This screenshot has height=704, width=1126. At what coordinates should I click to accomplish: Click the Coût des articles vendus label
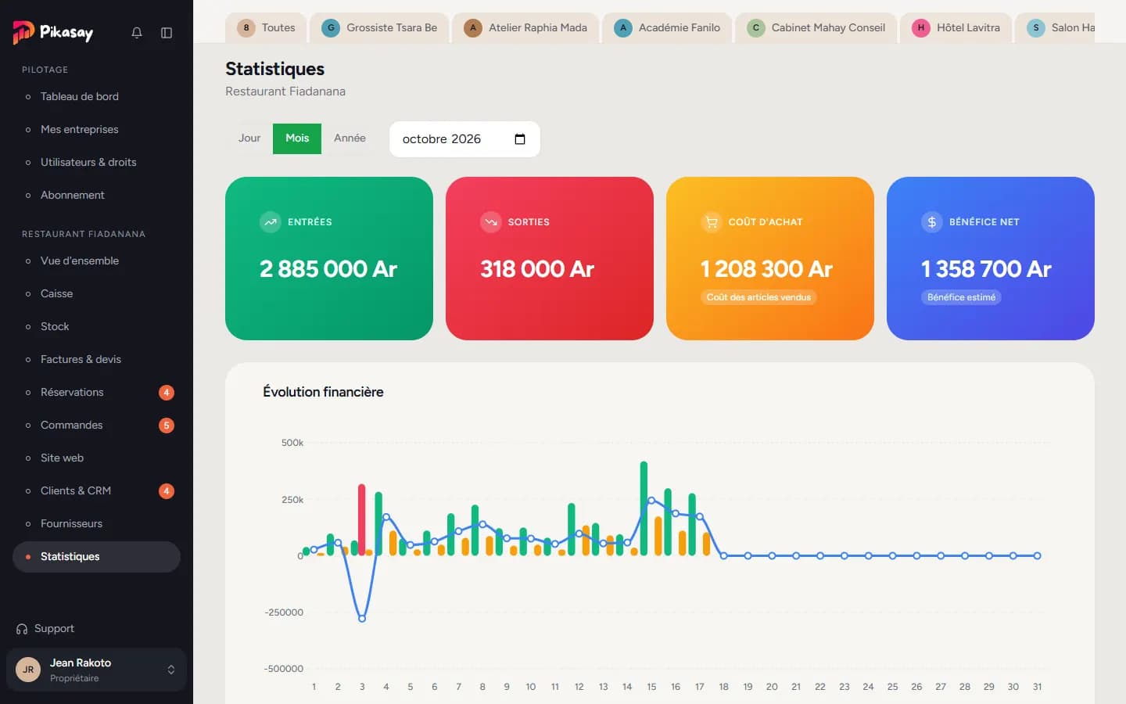758,297
